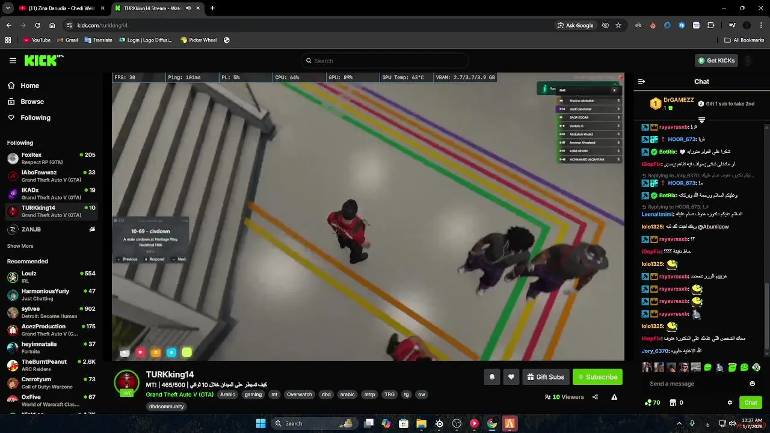Viewport: 770px width, 433px height.
Task: Open YouTube bookmark
Action: click(37, 40)
